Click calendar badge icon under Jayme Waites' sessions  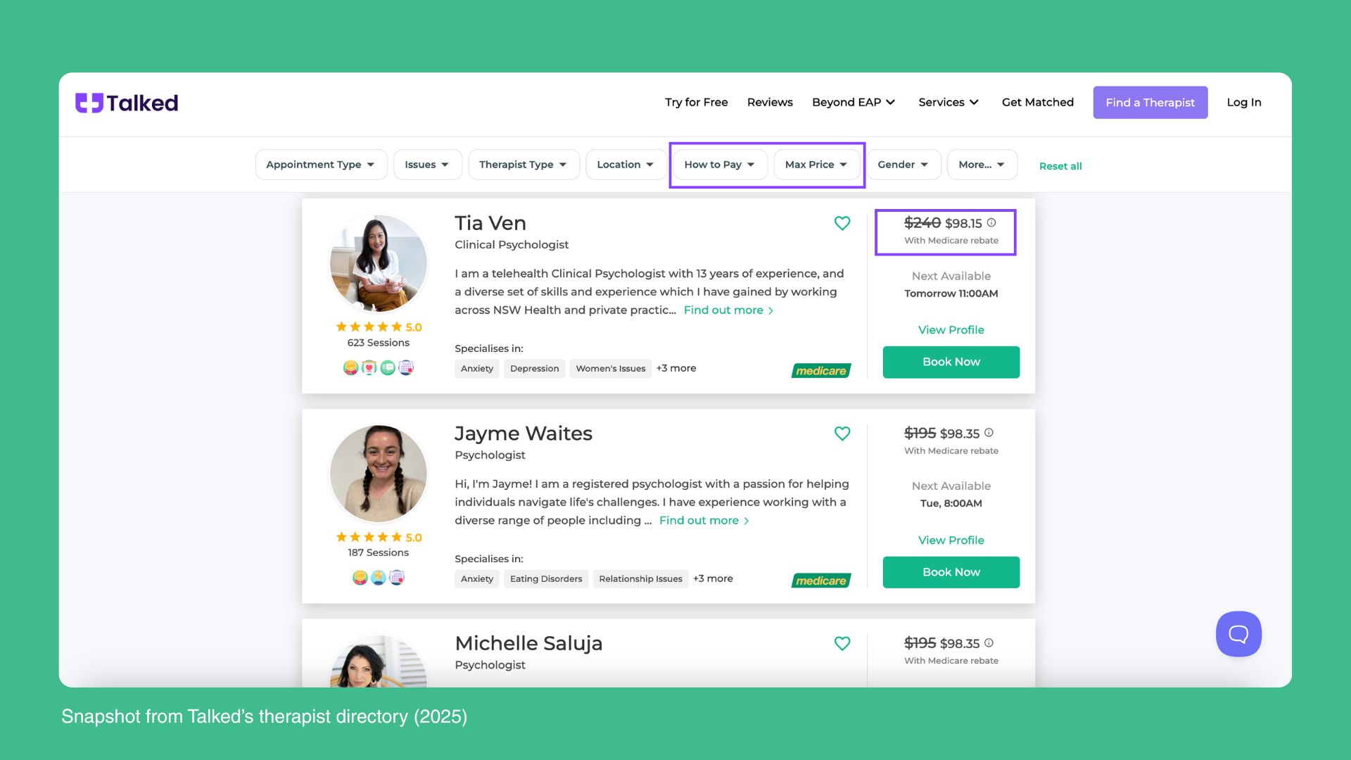pos(397,578)
